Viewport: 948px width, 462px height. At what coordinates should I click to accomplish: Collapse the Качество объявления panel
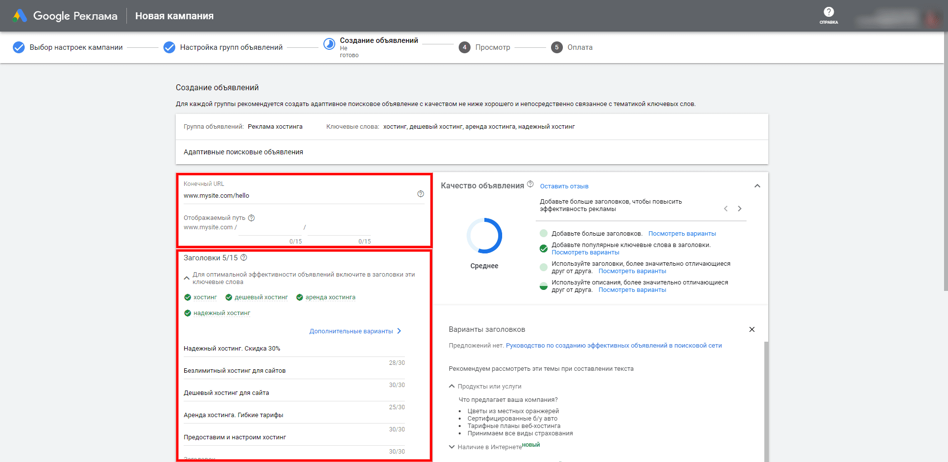pyautogui.click(x=757, y=186)
